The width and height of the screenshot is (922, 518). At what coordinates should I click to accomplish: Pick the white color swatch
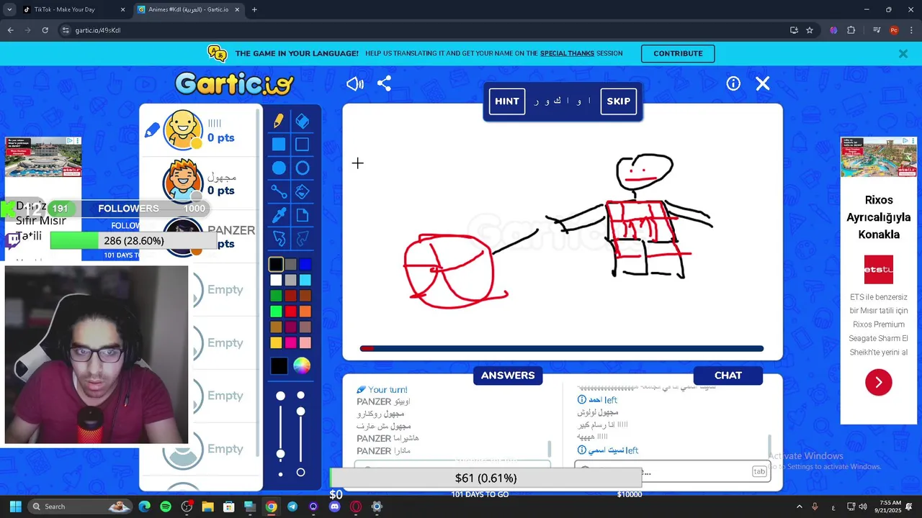click(276, 280)
